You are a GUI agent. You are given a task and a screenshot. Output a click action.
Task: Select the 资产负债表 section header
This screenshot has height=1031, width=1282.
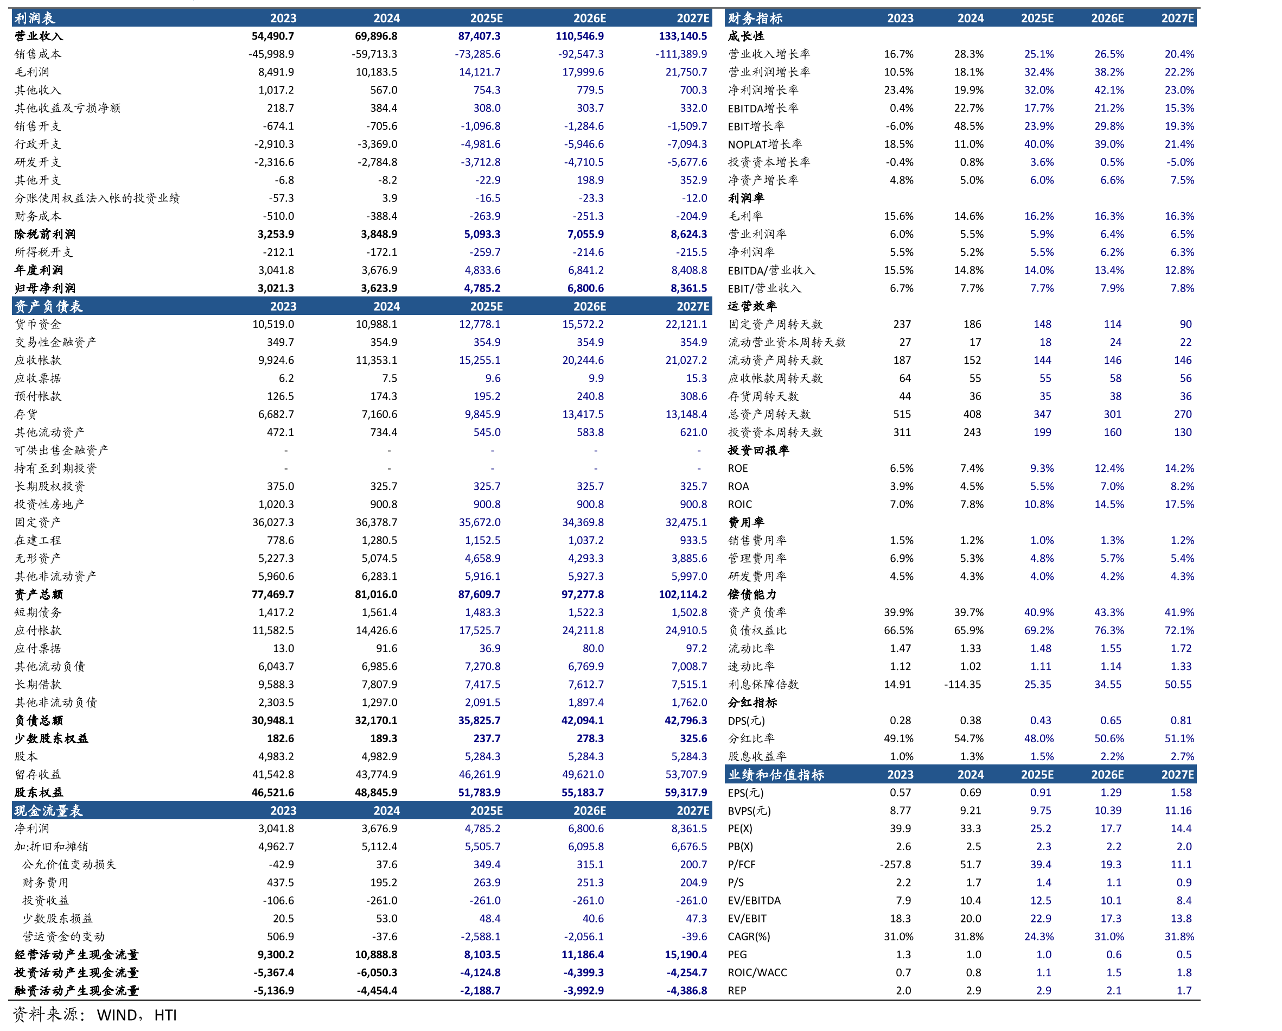coord(49,306)
